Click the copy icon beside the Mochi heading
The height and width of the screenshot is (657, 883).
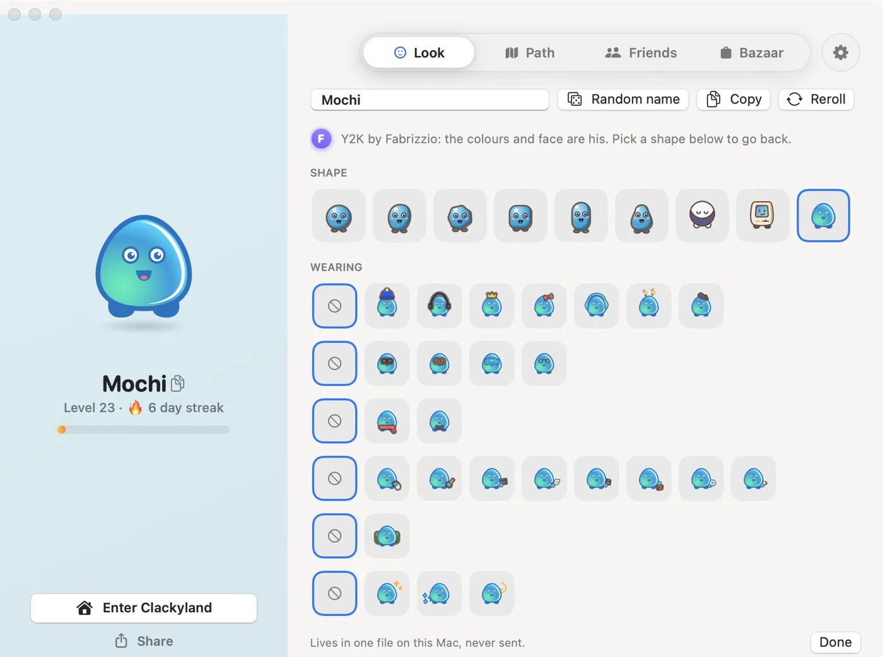tap(178, 383)
